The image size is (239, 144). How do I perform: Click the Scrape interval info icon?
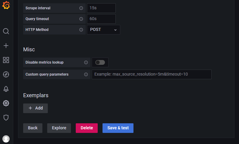pos(81,8)
